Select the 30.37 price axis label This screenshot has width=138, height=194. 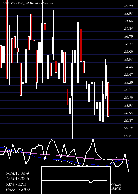(x=129, y=121)
